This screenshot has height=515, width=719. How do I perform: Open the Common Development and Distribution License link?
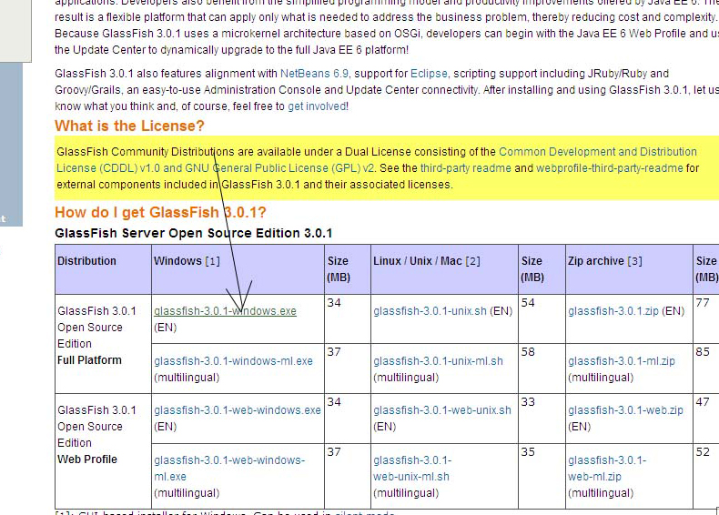click(x=376, y=160)
